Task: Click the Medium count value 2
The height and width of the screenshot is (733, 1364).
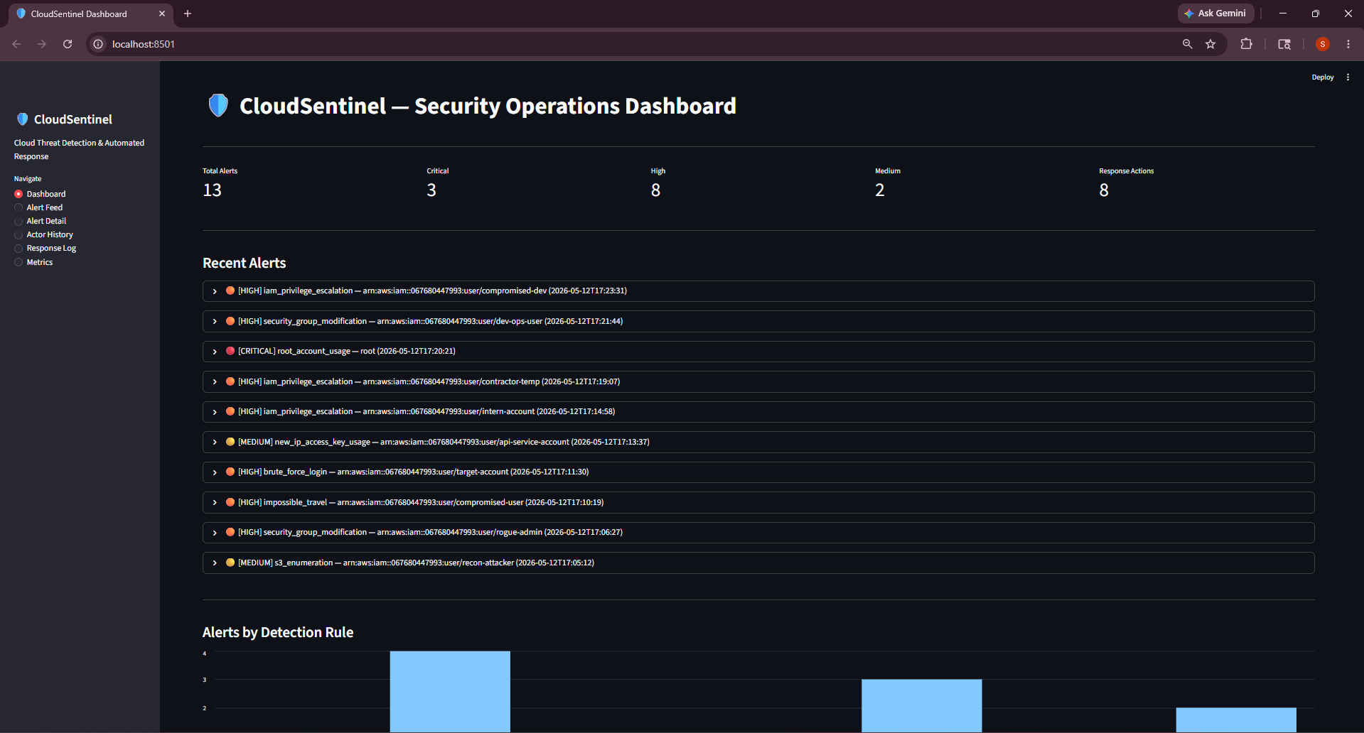Action: 880,190
